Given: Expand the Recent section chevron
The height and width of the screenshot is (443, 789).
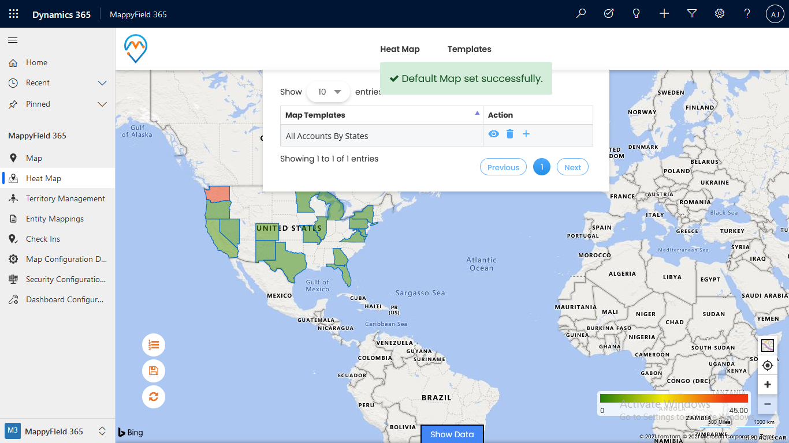Looking at the screenshot, I should click(102, 83).
